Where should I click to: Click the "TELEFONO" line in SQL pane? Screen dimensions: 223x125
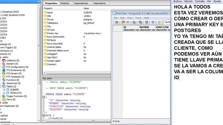[68, 109]
